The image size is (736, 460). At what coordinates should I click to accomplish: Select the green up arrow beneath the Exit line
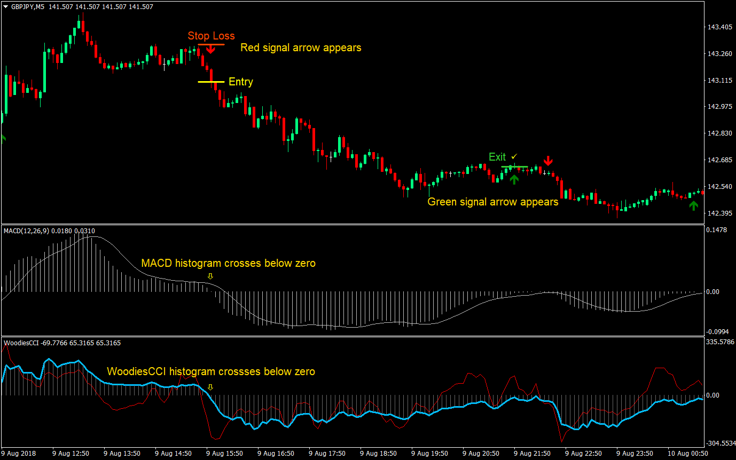coord(514,179)
